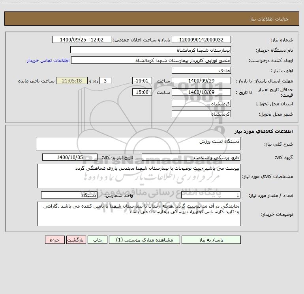The width and height of the screenshot is (304, 294).
Task: Click the label 'توضیحات خریدار:'
Action: coord(277,214)
